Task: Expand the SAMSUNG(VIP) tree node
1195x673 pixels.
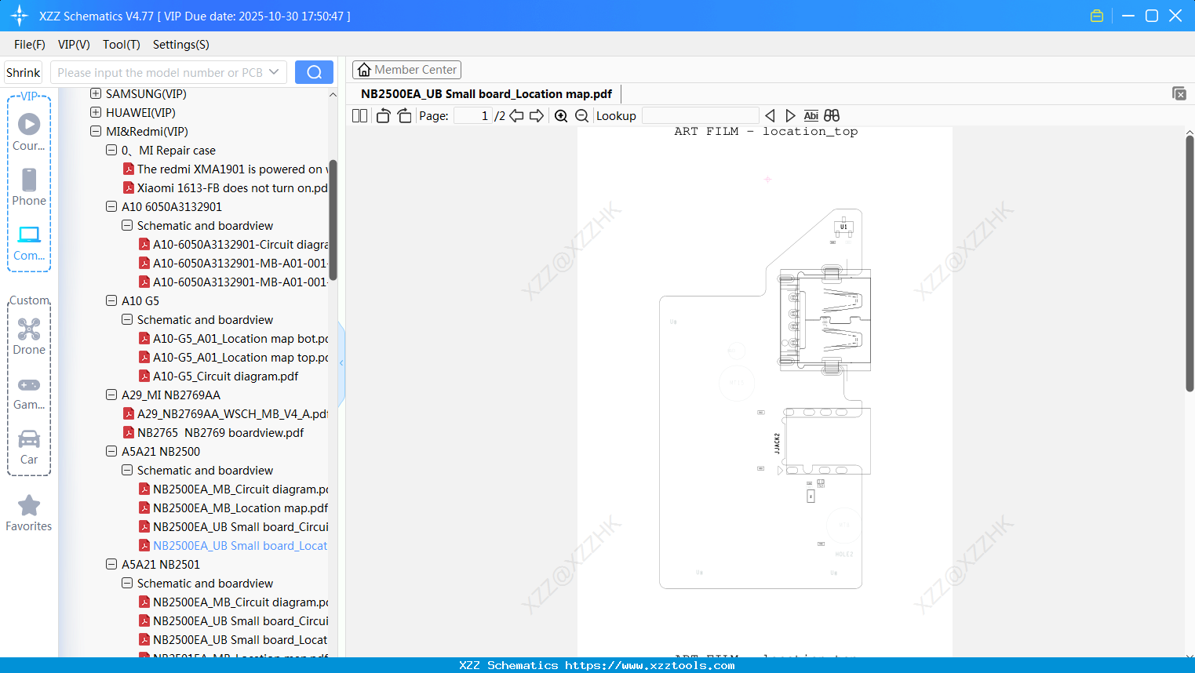Action: [x=96, y=94]
